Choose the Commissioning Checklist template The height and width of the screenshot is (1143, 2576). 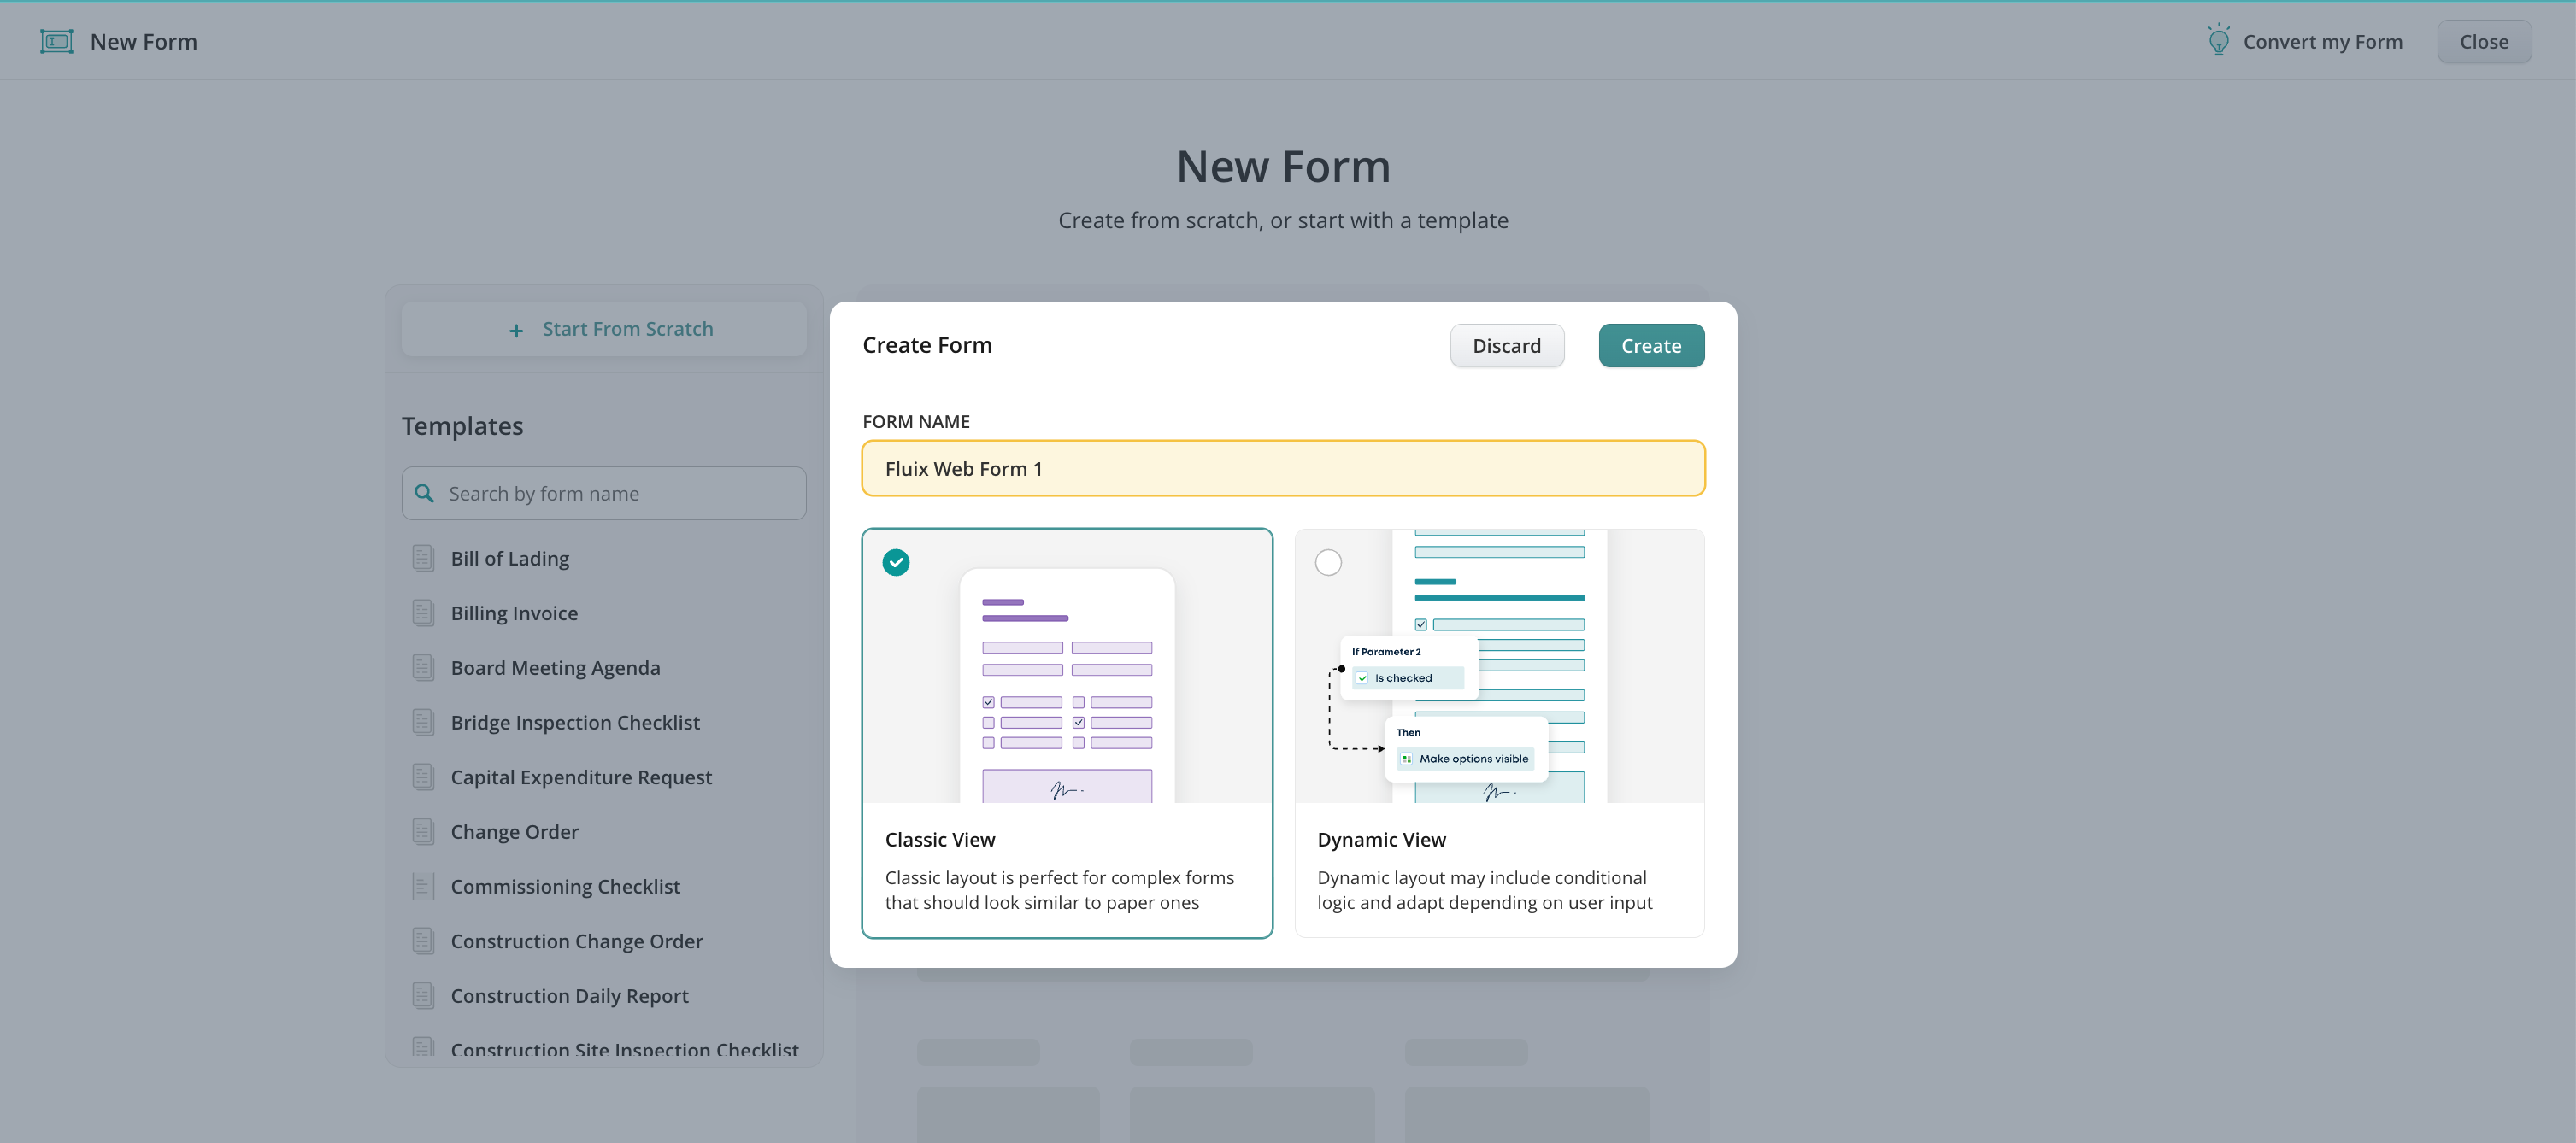(565, 886)
